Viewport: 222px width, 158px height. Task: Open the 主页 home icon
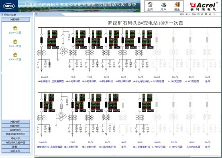click(150, 4)
